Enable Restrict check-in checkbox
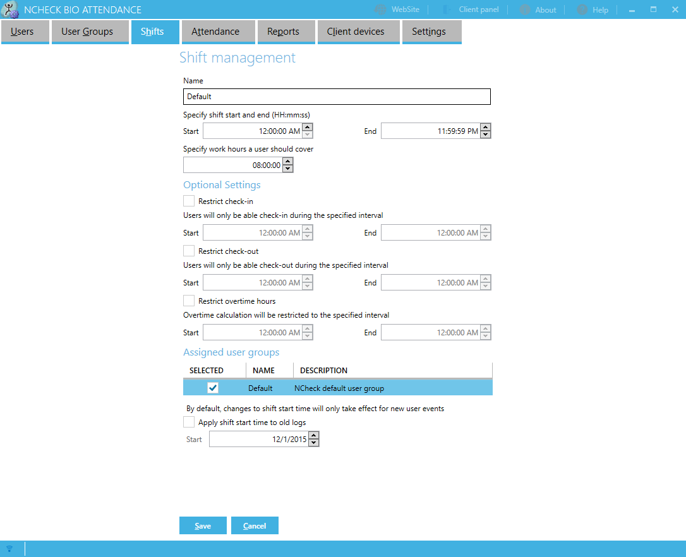The height and width of the screenshot is (557, 686). (189, 201)
